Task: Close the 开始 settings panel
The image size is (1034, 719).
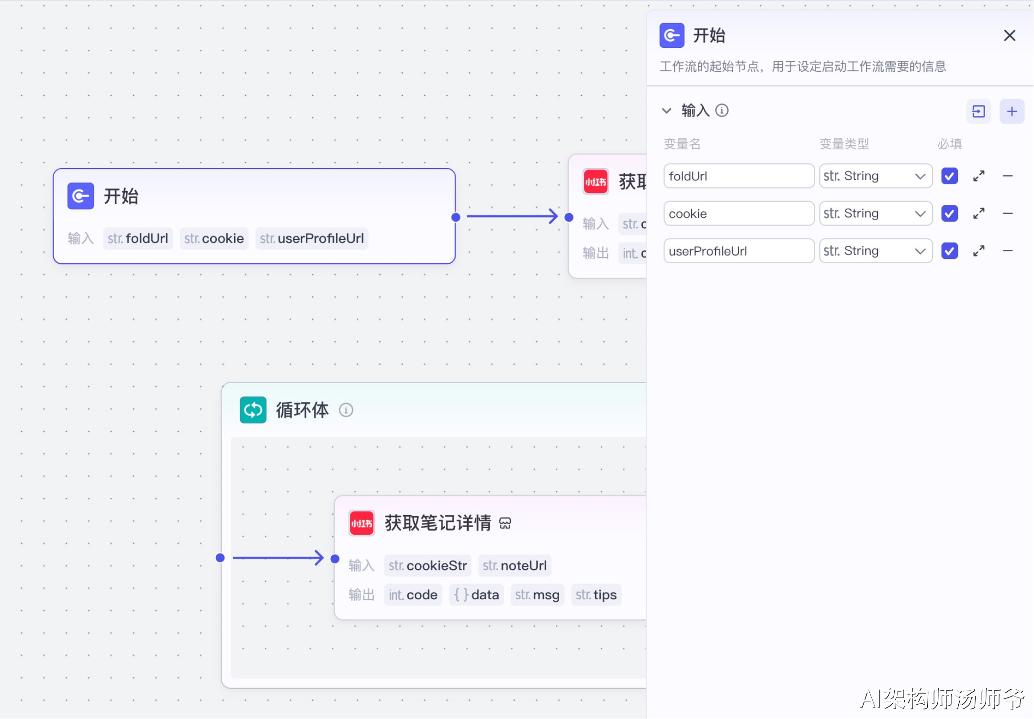Action: (x=1009, y=35)
